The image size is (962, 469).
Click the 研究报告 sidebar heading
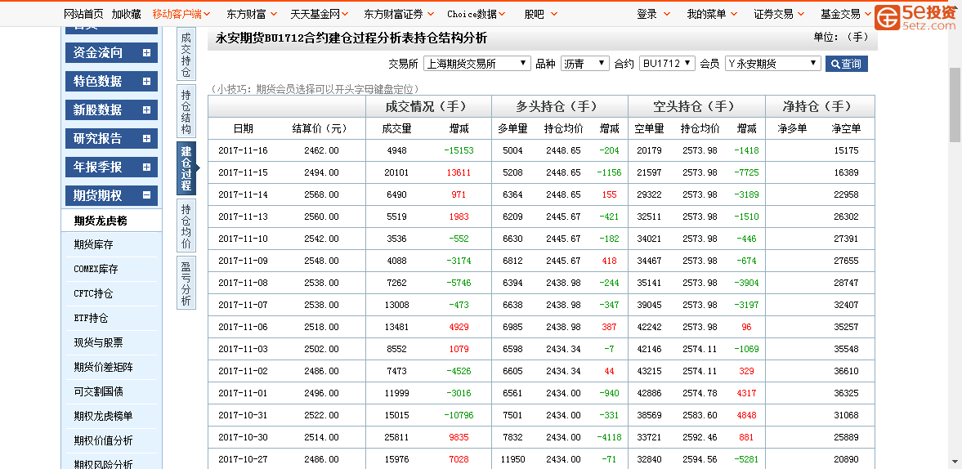pyautogui.click(x=111, y=139)
